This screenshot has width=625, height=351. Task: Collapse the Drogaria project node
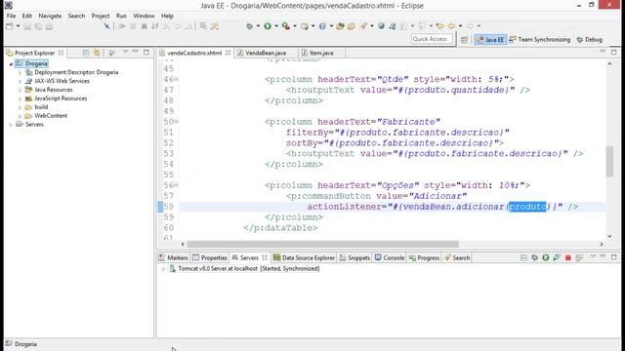(11, 63)
